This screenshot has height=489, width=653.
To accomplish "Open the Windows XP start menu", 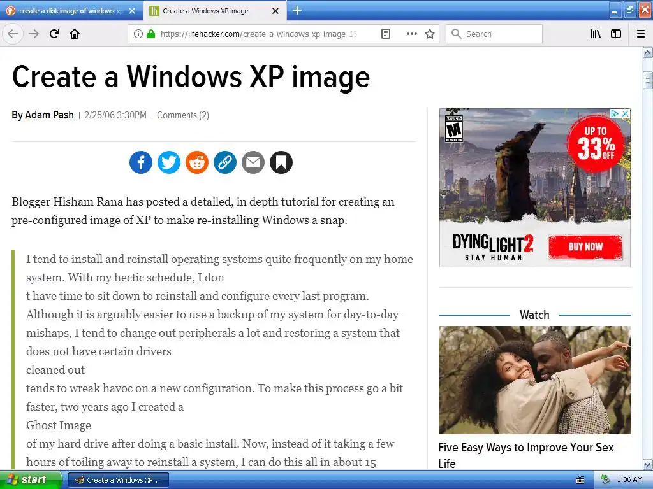I will [x=31, y=480].
